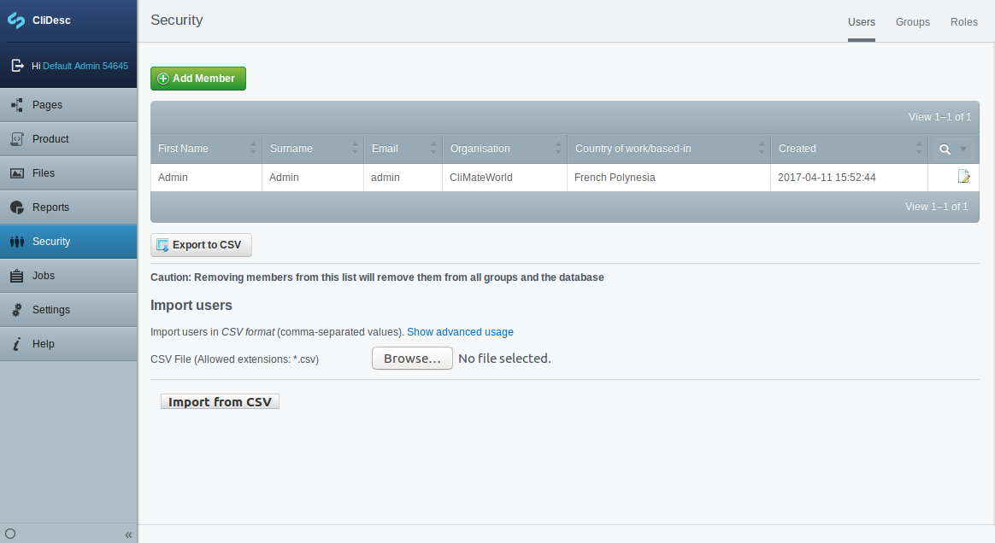Sort by the Country of work/based-in column
The height and width of the screenshot is (543, 995).
(x=633, y=149)
